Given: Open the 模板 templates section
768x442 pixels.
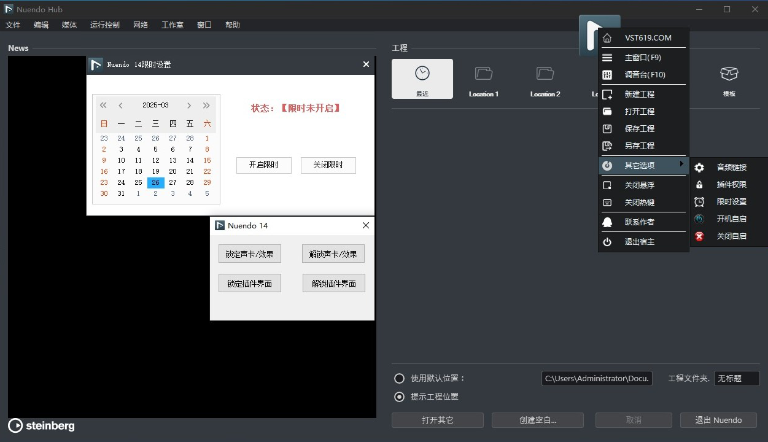Looking at the screenshot, I should [729, 79].
